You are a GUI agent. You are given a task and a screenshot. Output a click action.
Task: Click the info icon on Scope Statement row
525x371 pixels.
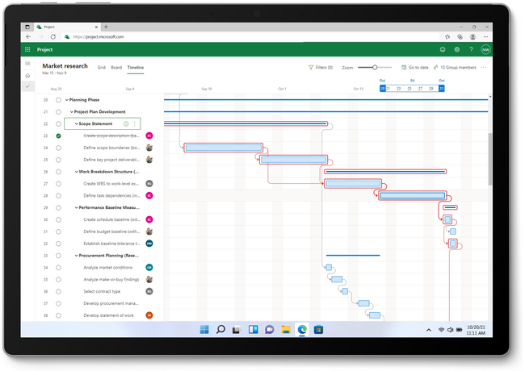tap(126, 123)
